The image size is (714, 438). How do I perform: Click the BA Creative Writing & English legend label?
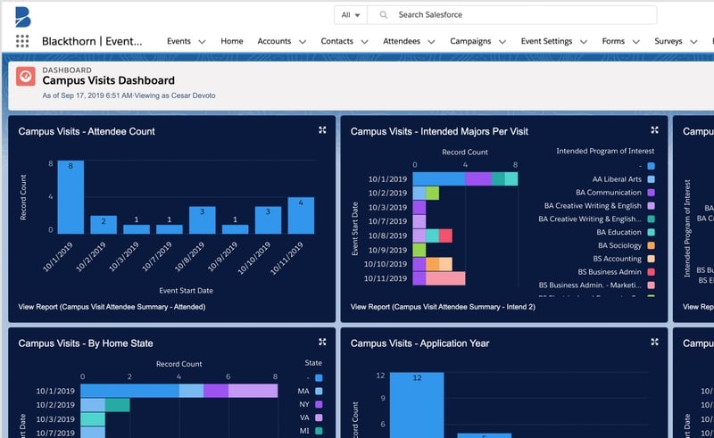593,206
